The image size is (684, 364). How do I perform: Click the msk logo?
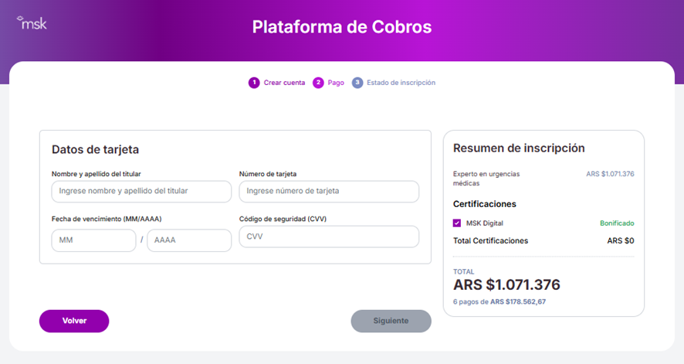[32, 22]
